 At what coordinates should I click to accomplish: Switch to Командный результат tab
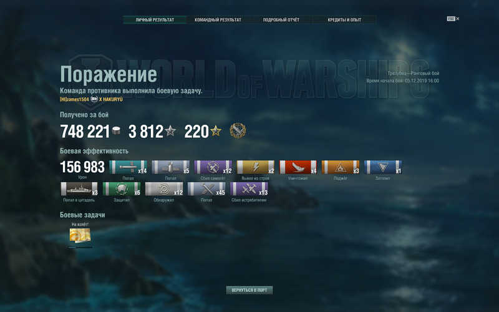(218, 20)
